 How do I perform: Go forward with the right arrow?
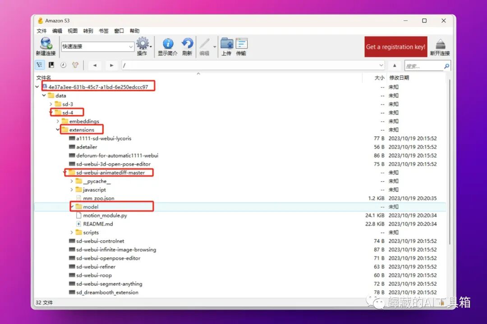point(111,65)
